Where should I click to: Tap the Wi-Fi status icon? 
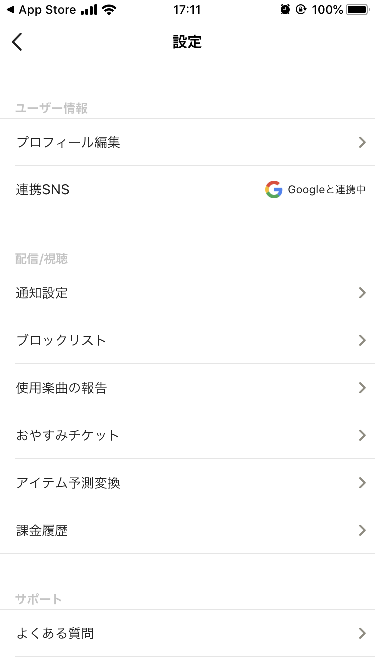(109, 9)
